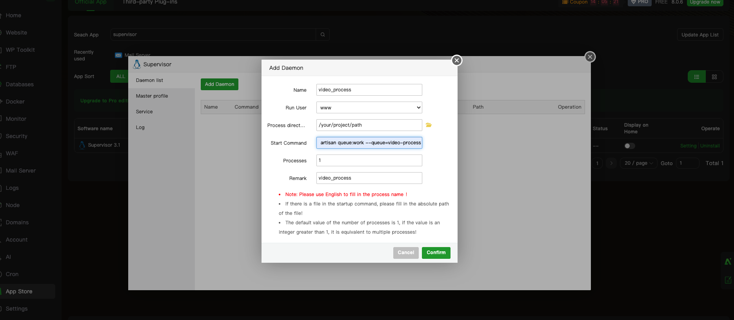Click the Setting link for Supervisor
This screenshot has height=320, width=734.
point(688,146)
